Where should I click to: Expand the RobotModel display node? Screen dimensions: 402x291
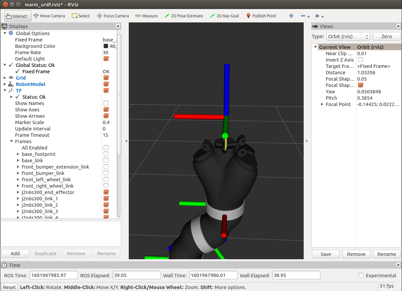[x=5, y=84]
